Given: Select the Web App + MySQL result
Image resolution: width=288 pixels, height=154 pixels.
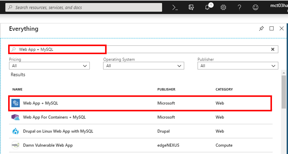Looking at the screenshot, I should [x=141, y=103].
